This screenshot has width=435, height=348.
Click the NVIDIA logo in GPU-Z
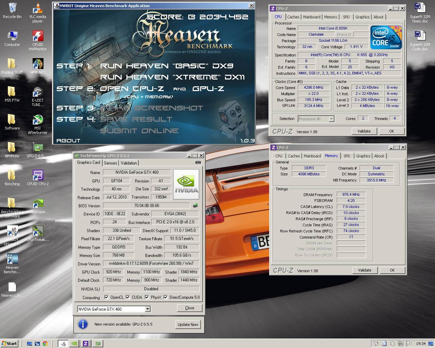tap(186, 184)
